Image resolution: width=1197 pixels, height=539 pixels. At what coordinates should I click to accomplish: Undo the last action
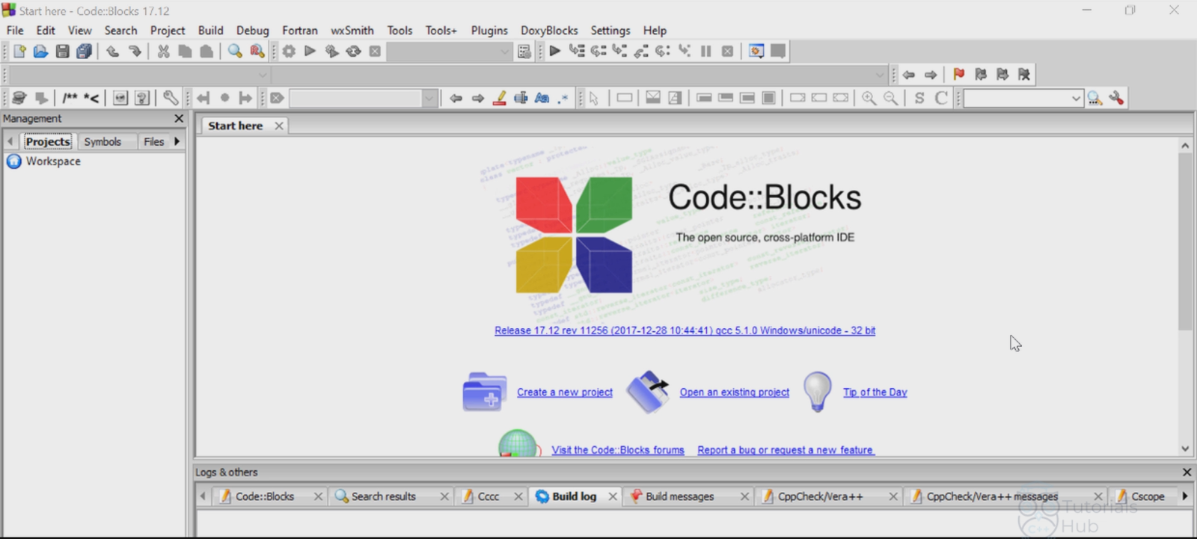point(112,51)
